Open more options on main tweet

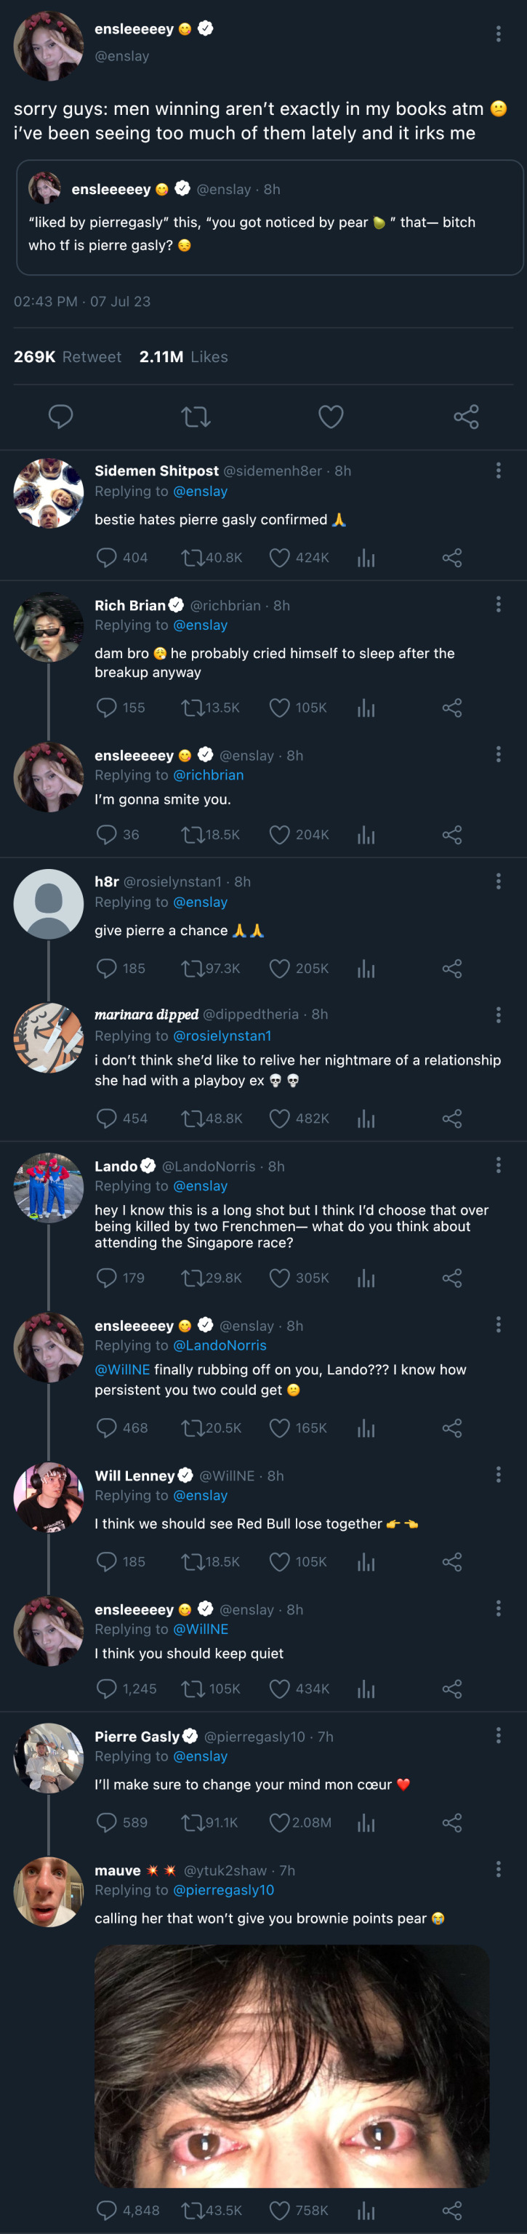497,33
